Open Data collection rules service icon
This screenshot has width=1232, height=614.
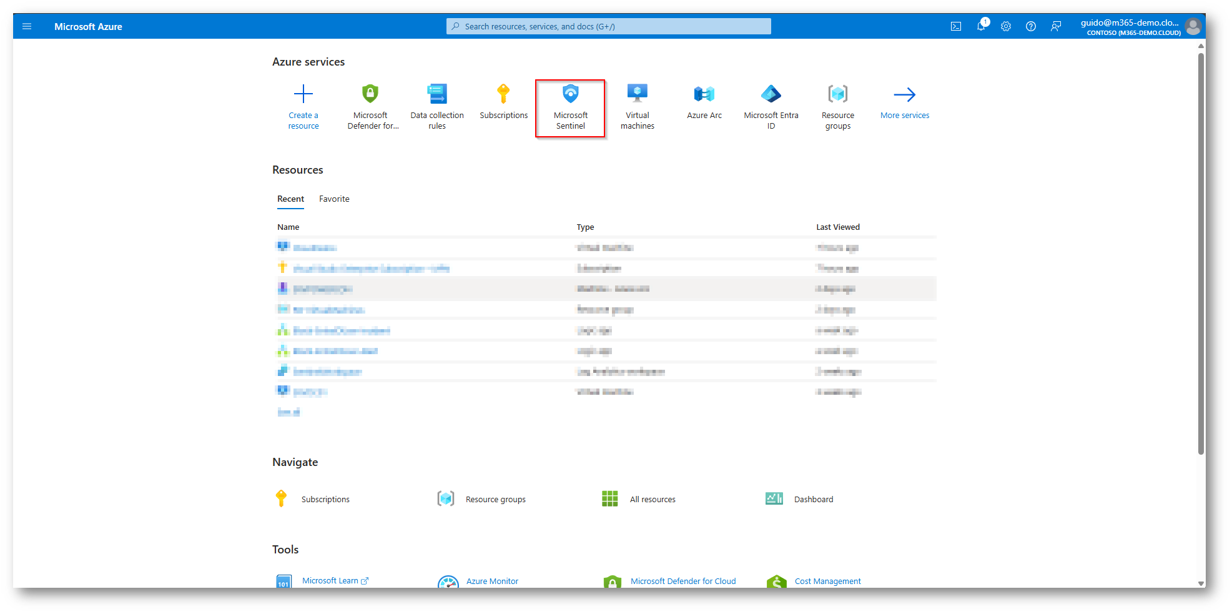point(437,94)
